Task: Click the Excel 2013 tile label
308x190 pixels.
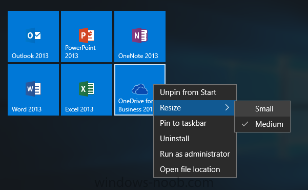Action: [x=79, y=109]
